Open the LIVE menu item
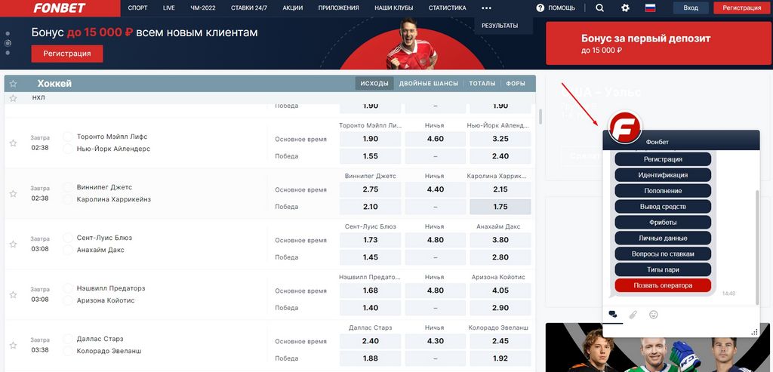 pos(169,8)
